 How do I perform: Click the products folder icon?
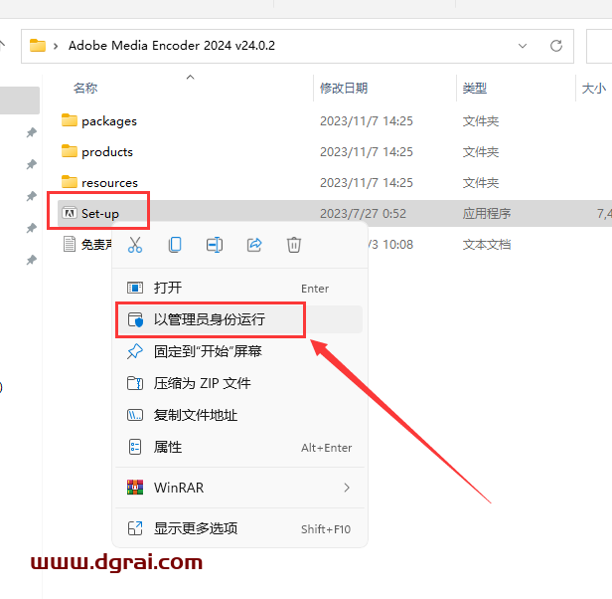coord(70,151)
